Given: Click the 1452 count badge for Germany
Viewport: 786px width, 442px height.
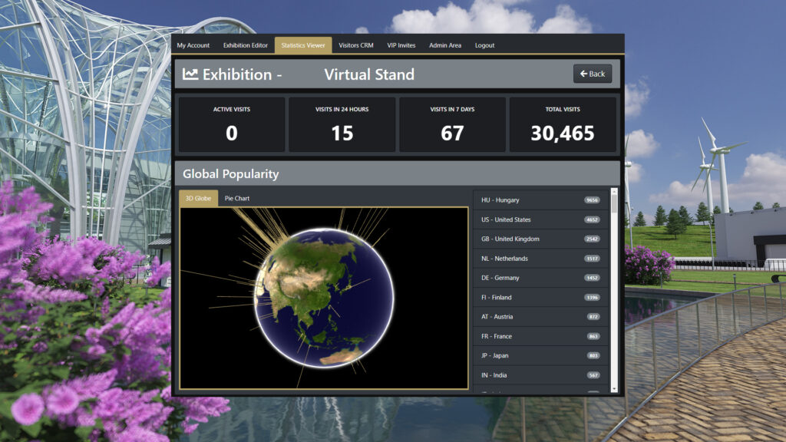Looking at the screenshot, I should [x=592, y=278].
